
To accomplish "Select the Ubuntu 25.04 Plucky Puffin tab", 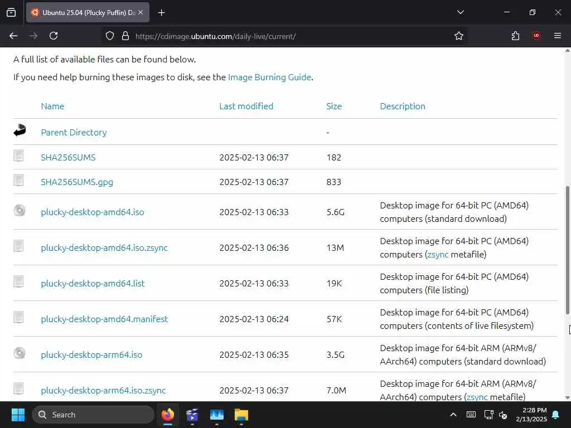I will click(88, 12).
